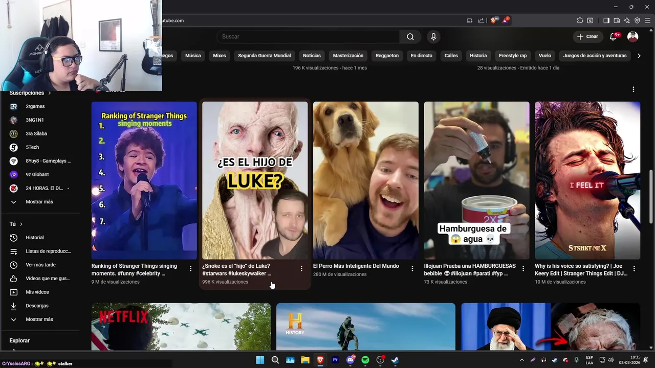This screenshot has width=655, height=368.
Task: Open Premiere Pro from the taskbar
Action: tap(335, 360)
